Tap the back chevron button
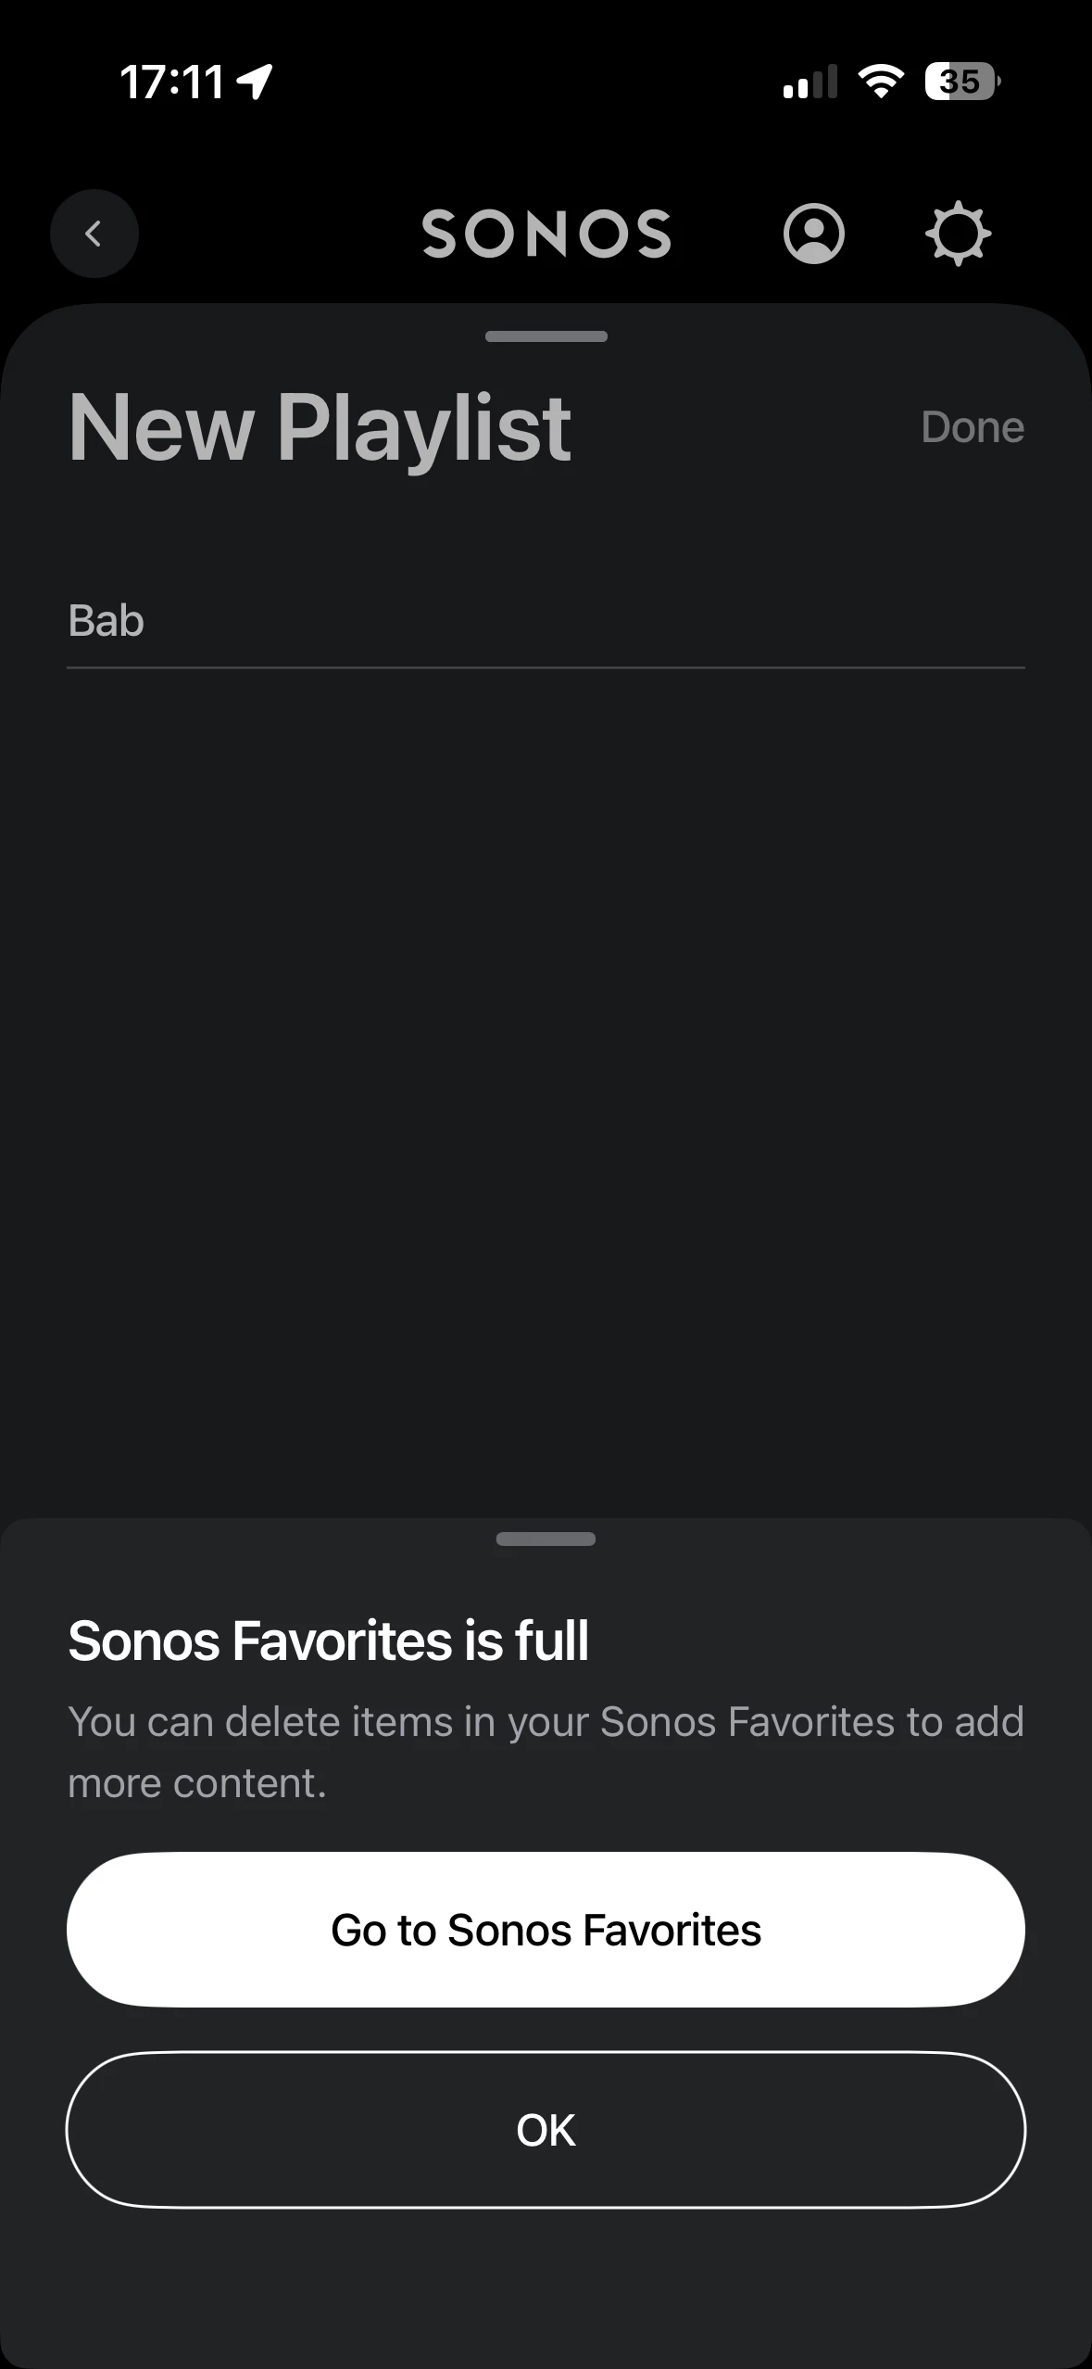 [x=94, y=234]
